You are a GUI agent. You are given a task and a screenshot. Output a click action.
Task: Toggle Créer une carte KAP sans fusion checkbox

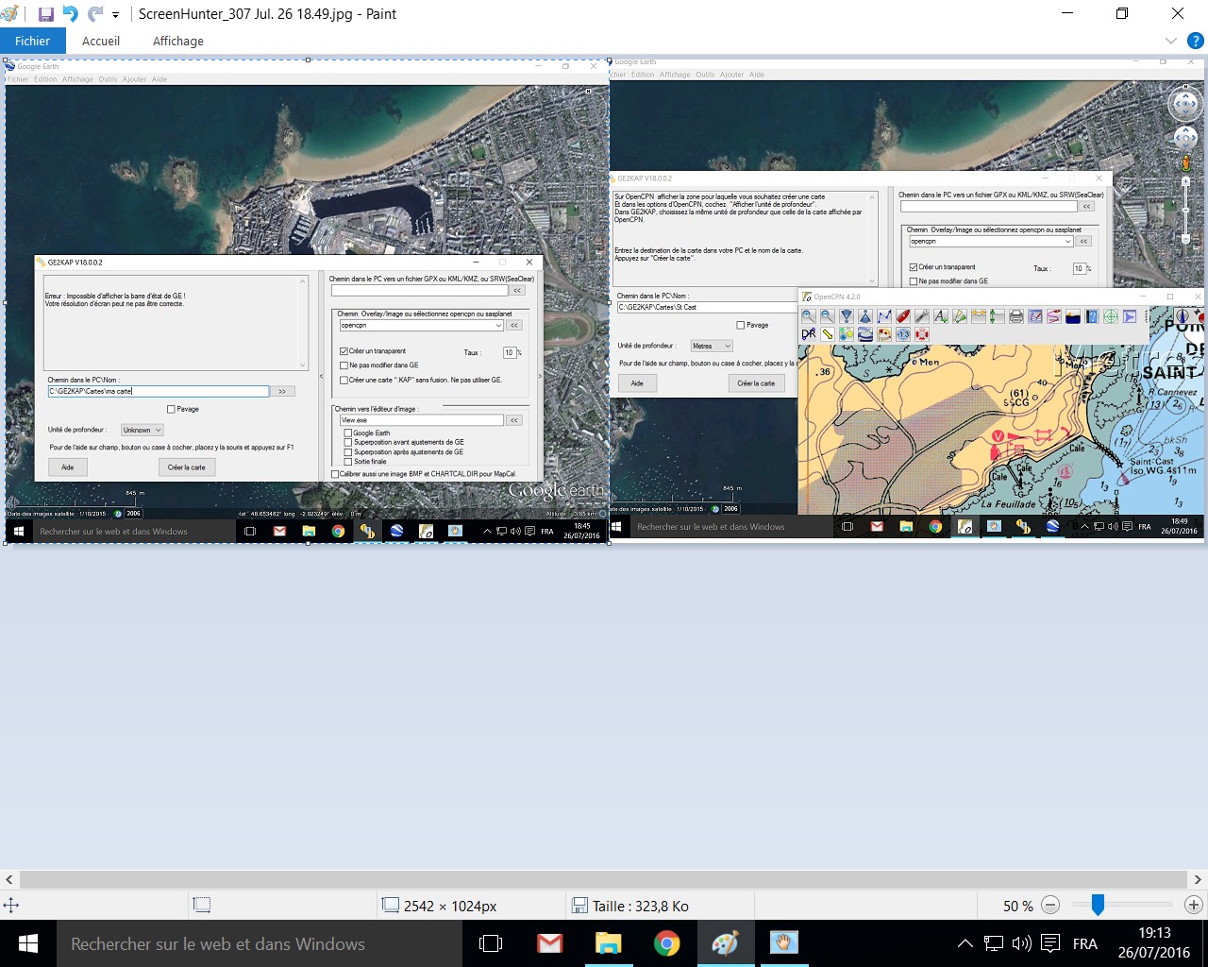point(344,380)
